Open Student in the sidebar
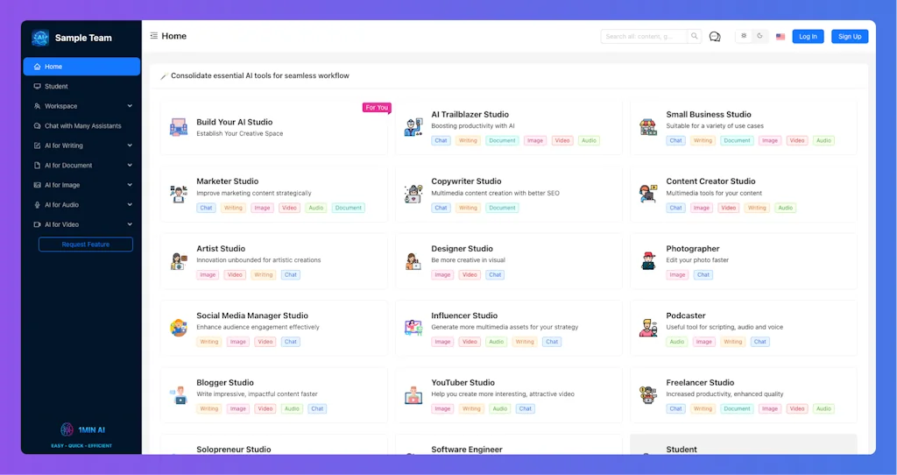This screenshot has height=475, width=897. coord(81,87)
